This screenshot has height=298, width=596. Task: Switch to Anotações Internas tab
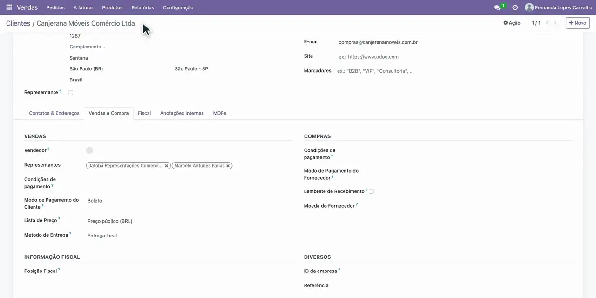click(x=182, y=113)
